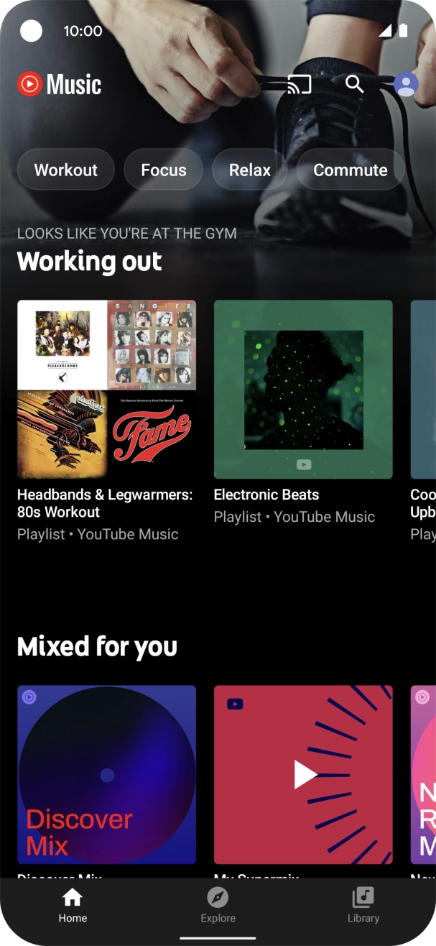Tap the Working out section heading

pos(90,261)
